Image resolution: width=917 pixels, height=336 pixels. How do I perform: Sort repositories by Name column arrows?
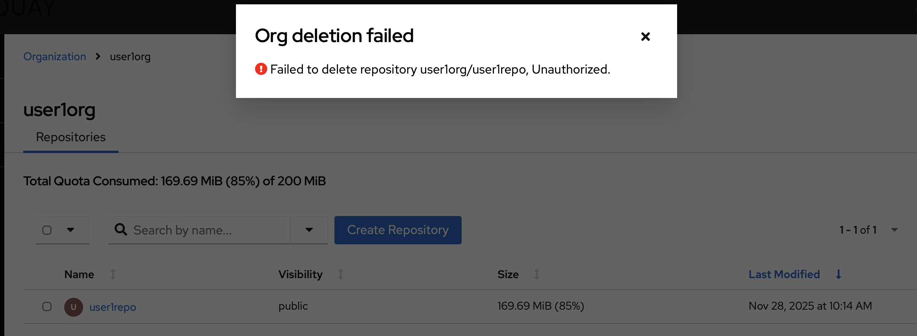click(113, 274)
